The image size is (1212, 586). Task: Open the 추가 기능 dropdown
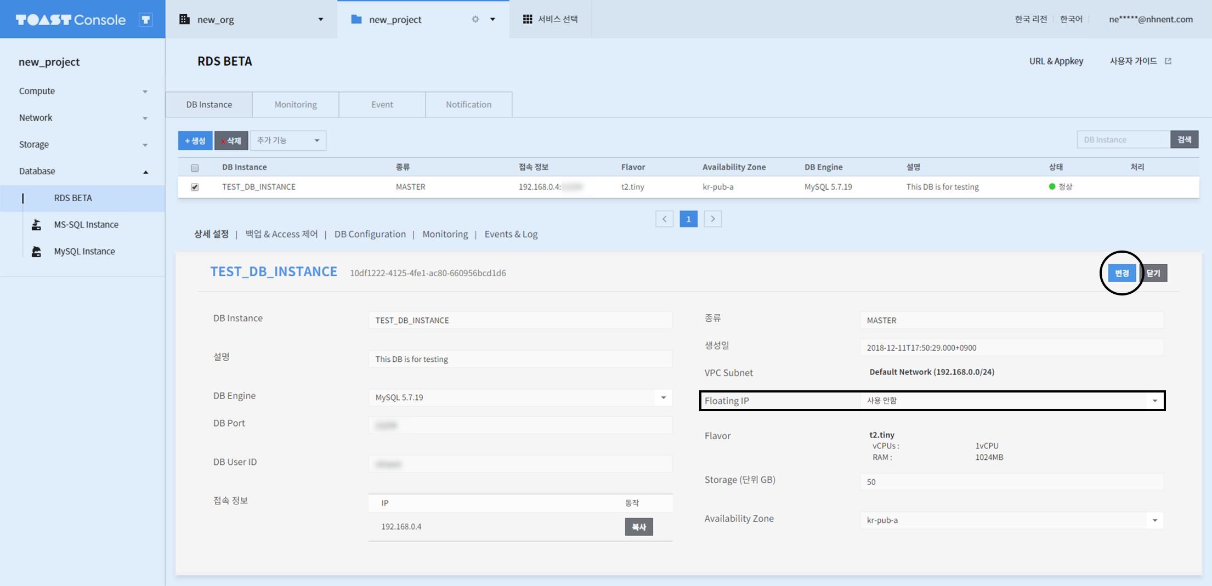tap(288, 140)
